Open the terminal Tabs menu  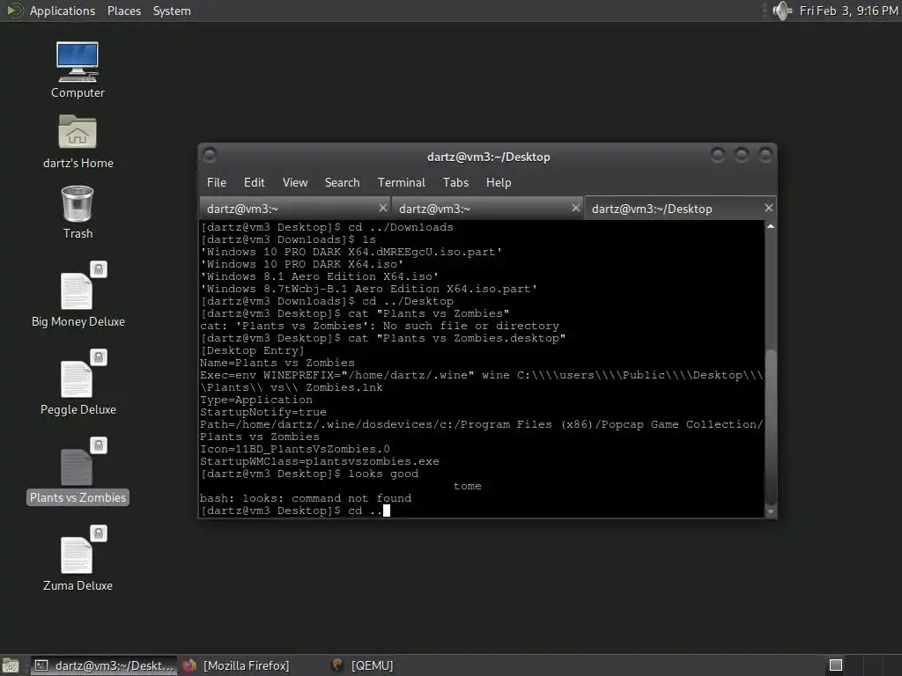click(x=455, y=182)
